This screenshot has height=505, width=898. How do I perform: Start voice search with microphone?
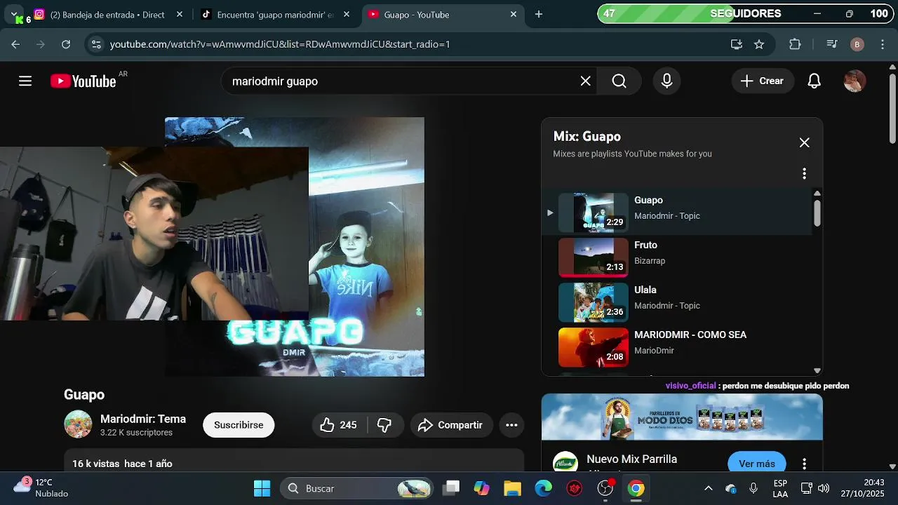tap(667, 81)
